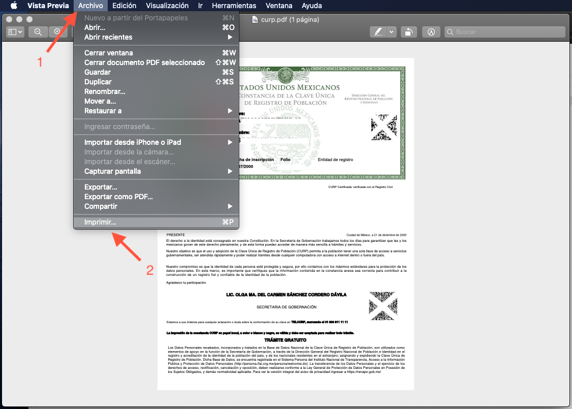Show the markup toolbar icon
This screenshot has height=409, width=572.
coord(431,32)
